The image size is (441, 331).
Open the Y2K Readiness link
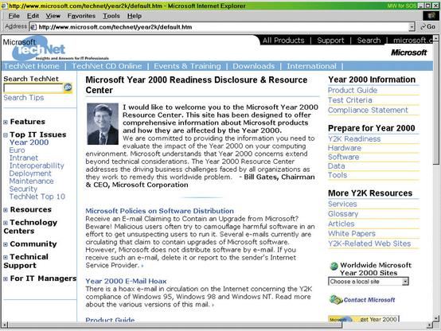(x=354, y=139)
